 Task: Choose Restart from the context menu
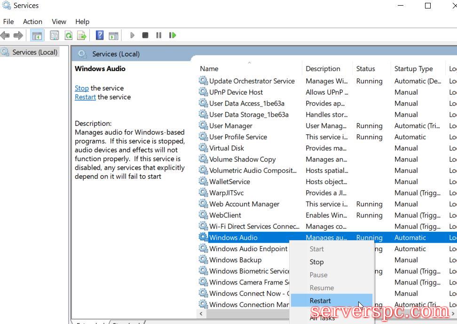click(320, 300)
